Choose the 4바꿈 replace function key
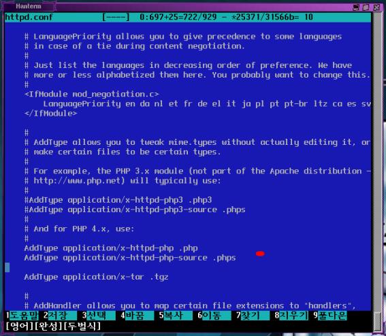This screenshot has width=386, height=336. coord(137,316)
